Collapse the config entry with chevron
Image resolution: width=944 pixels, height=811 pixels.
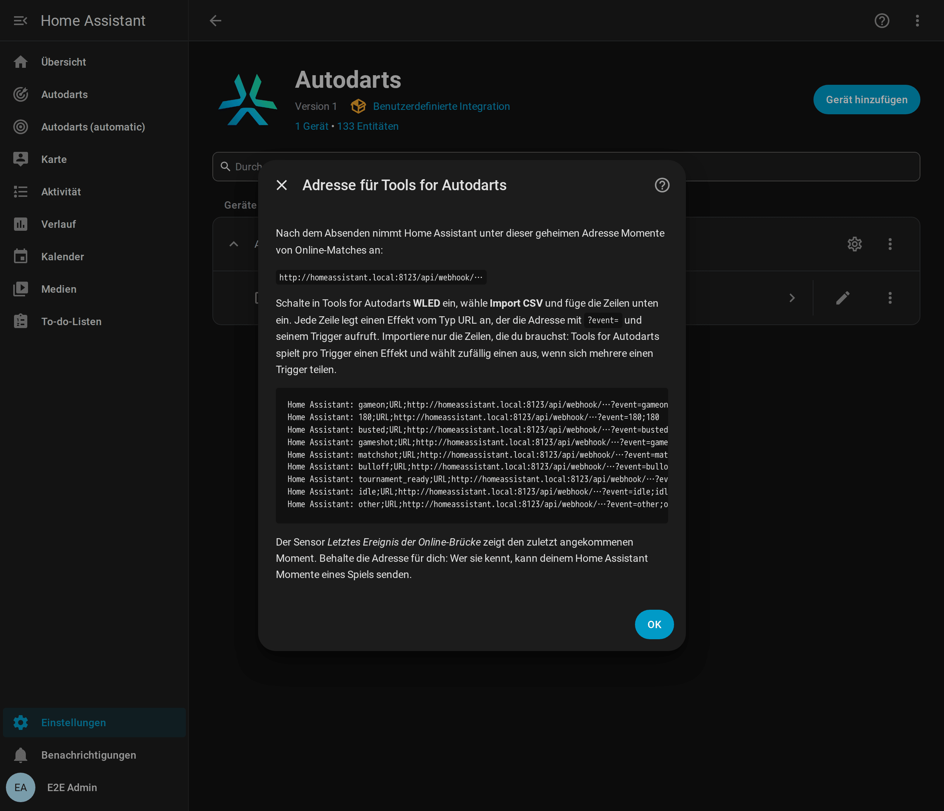pyautogui.click(x=234, y=244)
